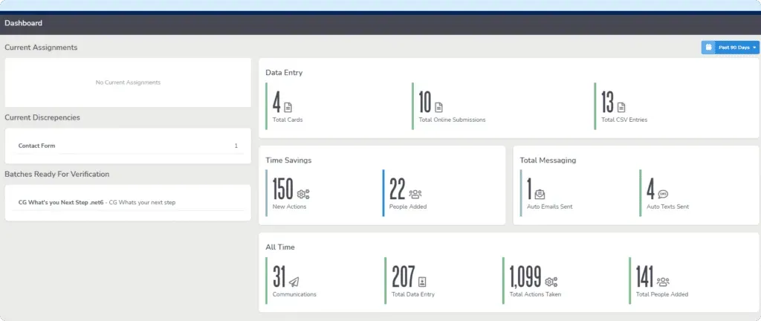Click the Communications paper plane icon
Screen dimensions: 761x321
coord(294,282)
